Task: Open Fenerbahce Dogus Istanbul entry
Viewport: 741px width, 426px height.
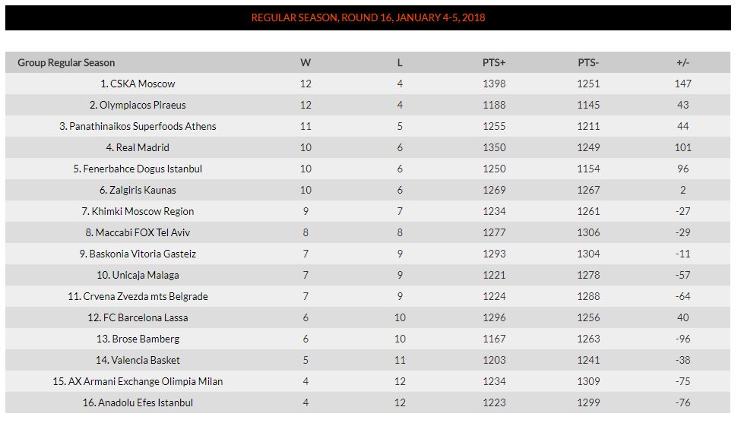Action: 138,169
